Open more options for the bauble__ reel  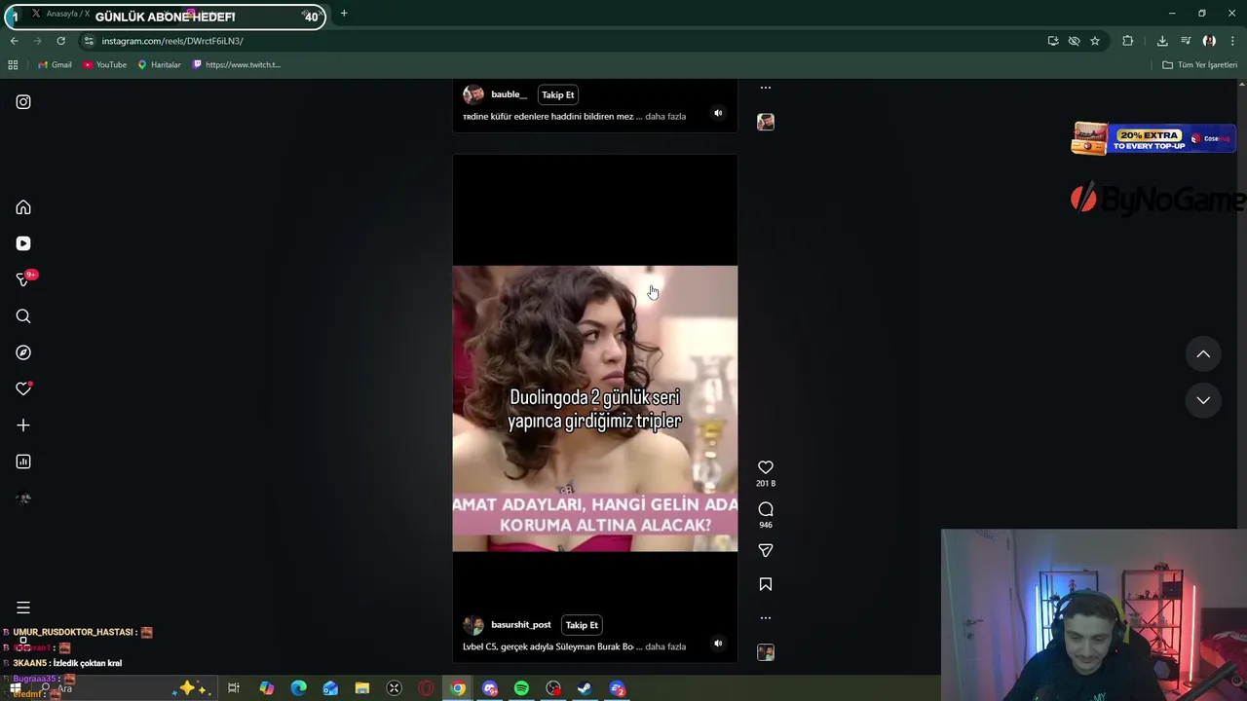click(766, 88)
